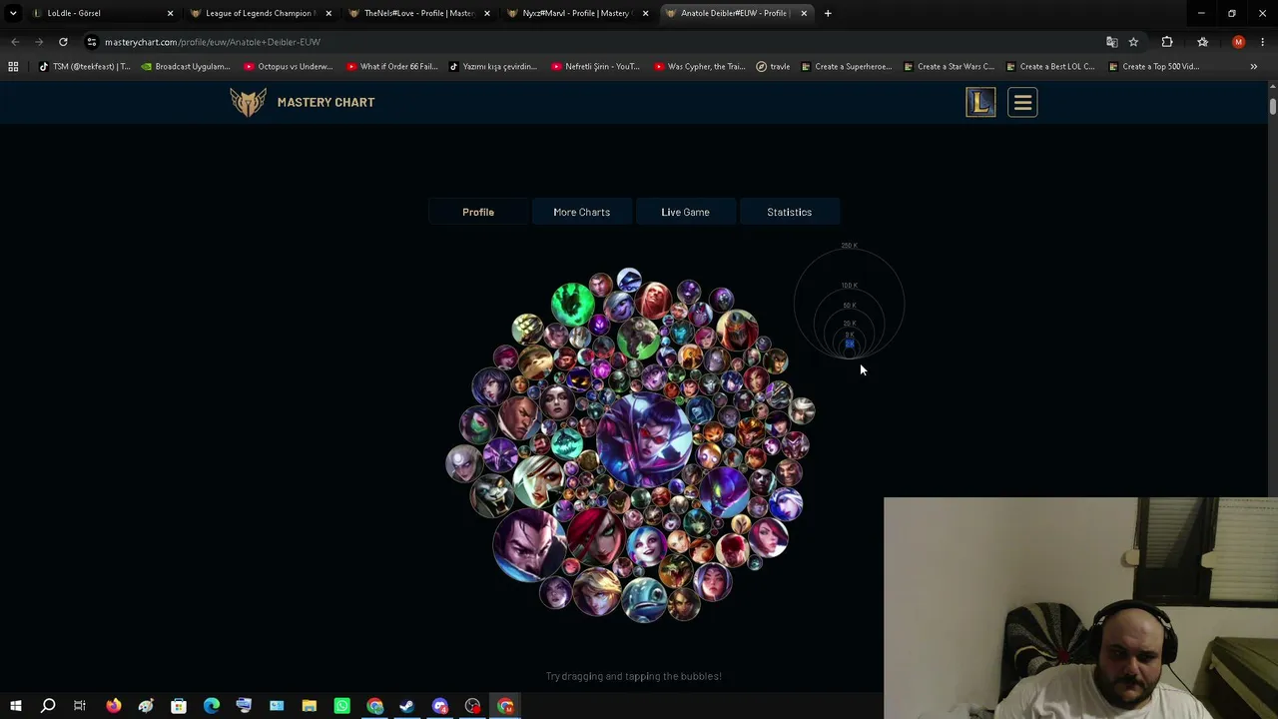The width and height of the screenshot is (1278, 719).
Task: Click the League of Legends game selector icon
Action: pyautogui.click(x=980, y=102)
